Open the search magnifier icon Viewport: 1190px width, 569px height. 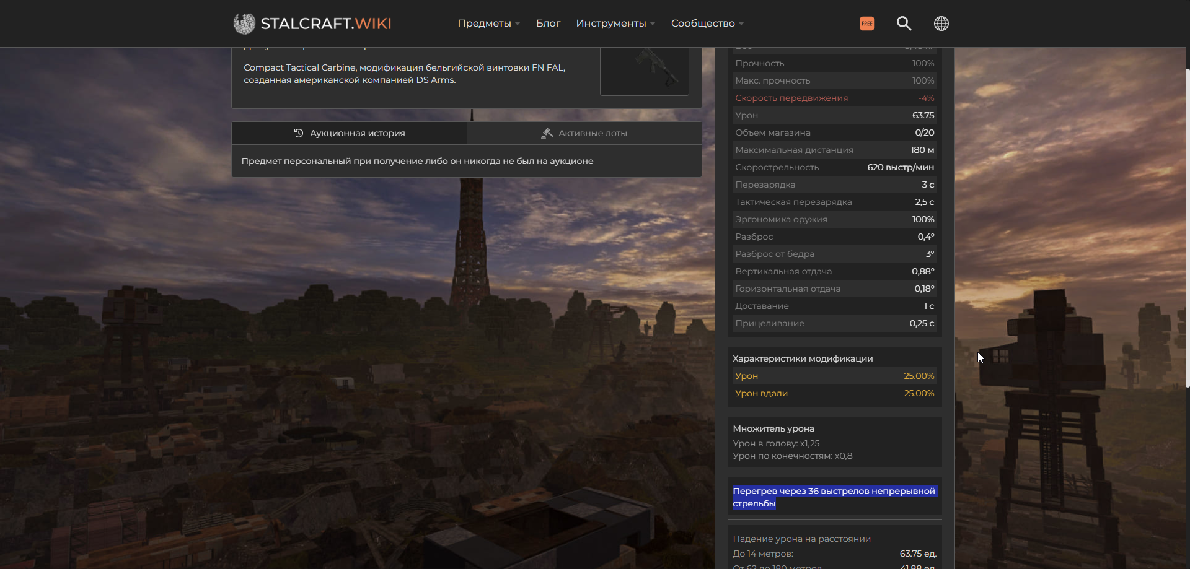[x=904, y=24]
